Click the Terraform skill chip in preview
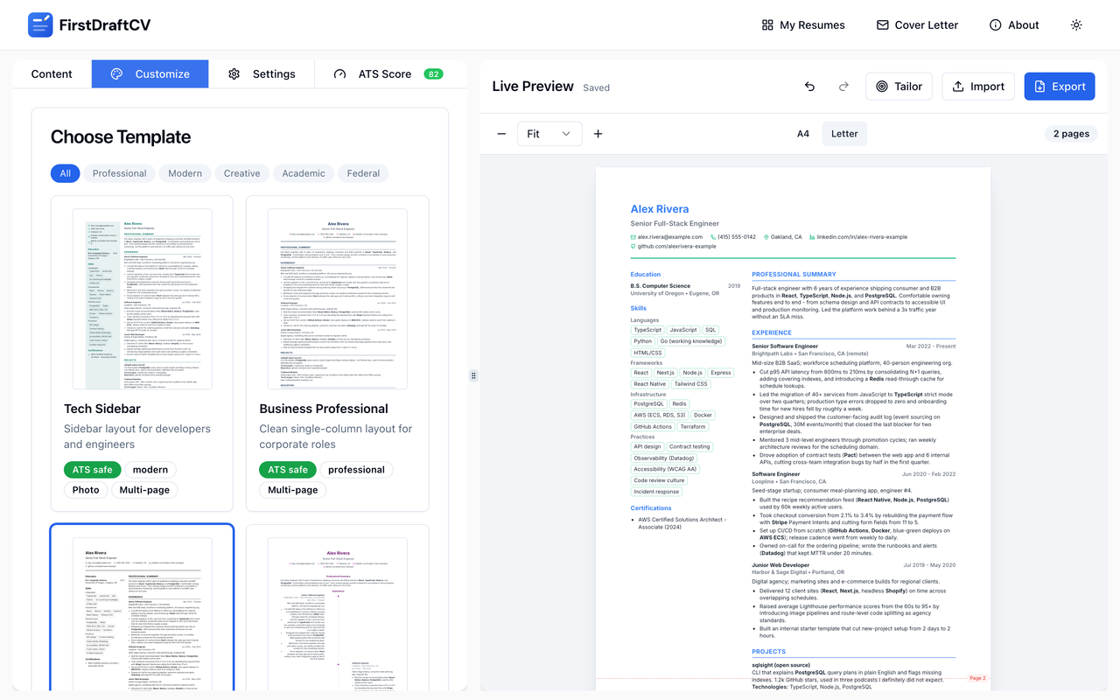 click(x=693, y=427)
